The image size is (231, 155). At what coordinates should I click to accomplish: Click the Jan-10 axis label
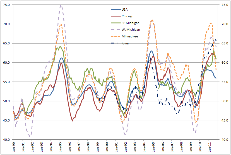tap(200, 147)
